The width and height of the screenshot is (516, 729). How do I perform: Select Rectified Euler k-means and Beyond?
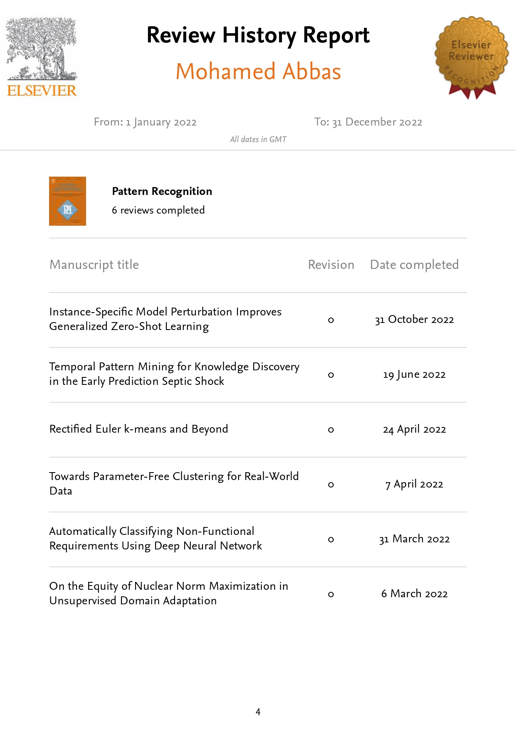(x=138, y=429)
